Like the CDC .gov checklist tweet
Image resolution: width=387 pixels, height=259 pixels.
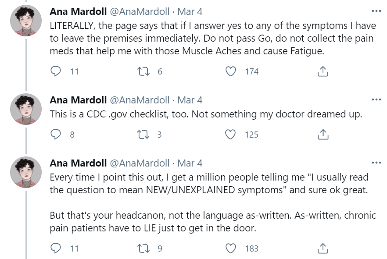pyautogui.click(x=230, y=135)
